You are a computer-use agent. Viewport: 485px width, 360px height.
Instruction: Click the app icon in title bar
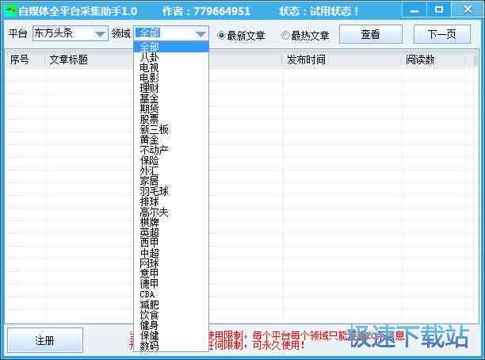pos(11,11)
